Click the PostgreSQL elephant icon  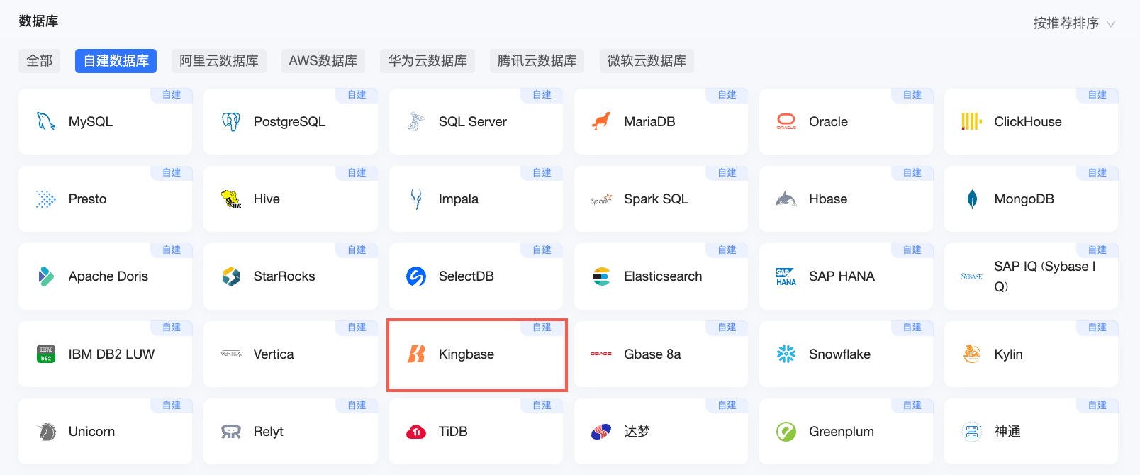pyautogui.click(x=231, y=121)
